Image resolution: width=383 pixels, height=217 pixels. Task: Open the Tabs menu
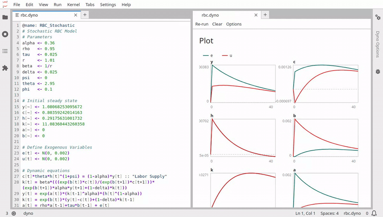[90, 5]
